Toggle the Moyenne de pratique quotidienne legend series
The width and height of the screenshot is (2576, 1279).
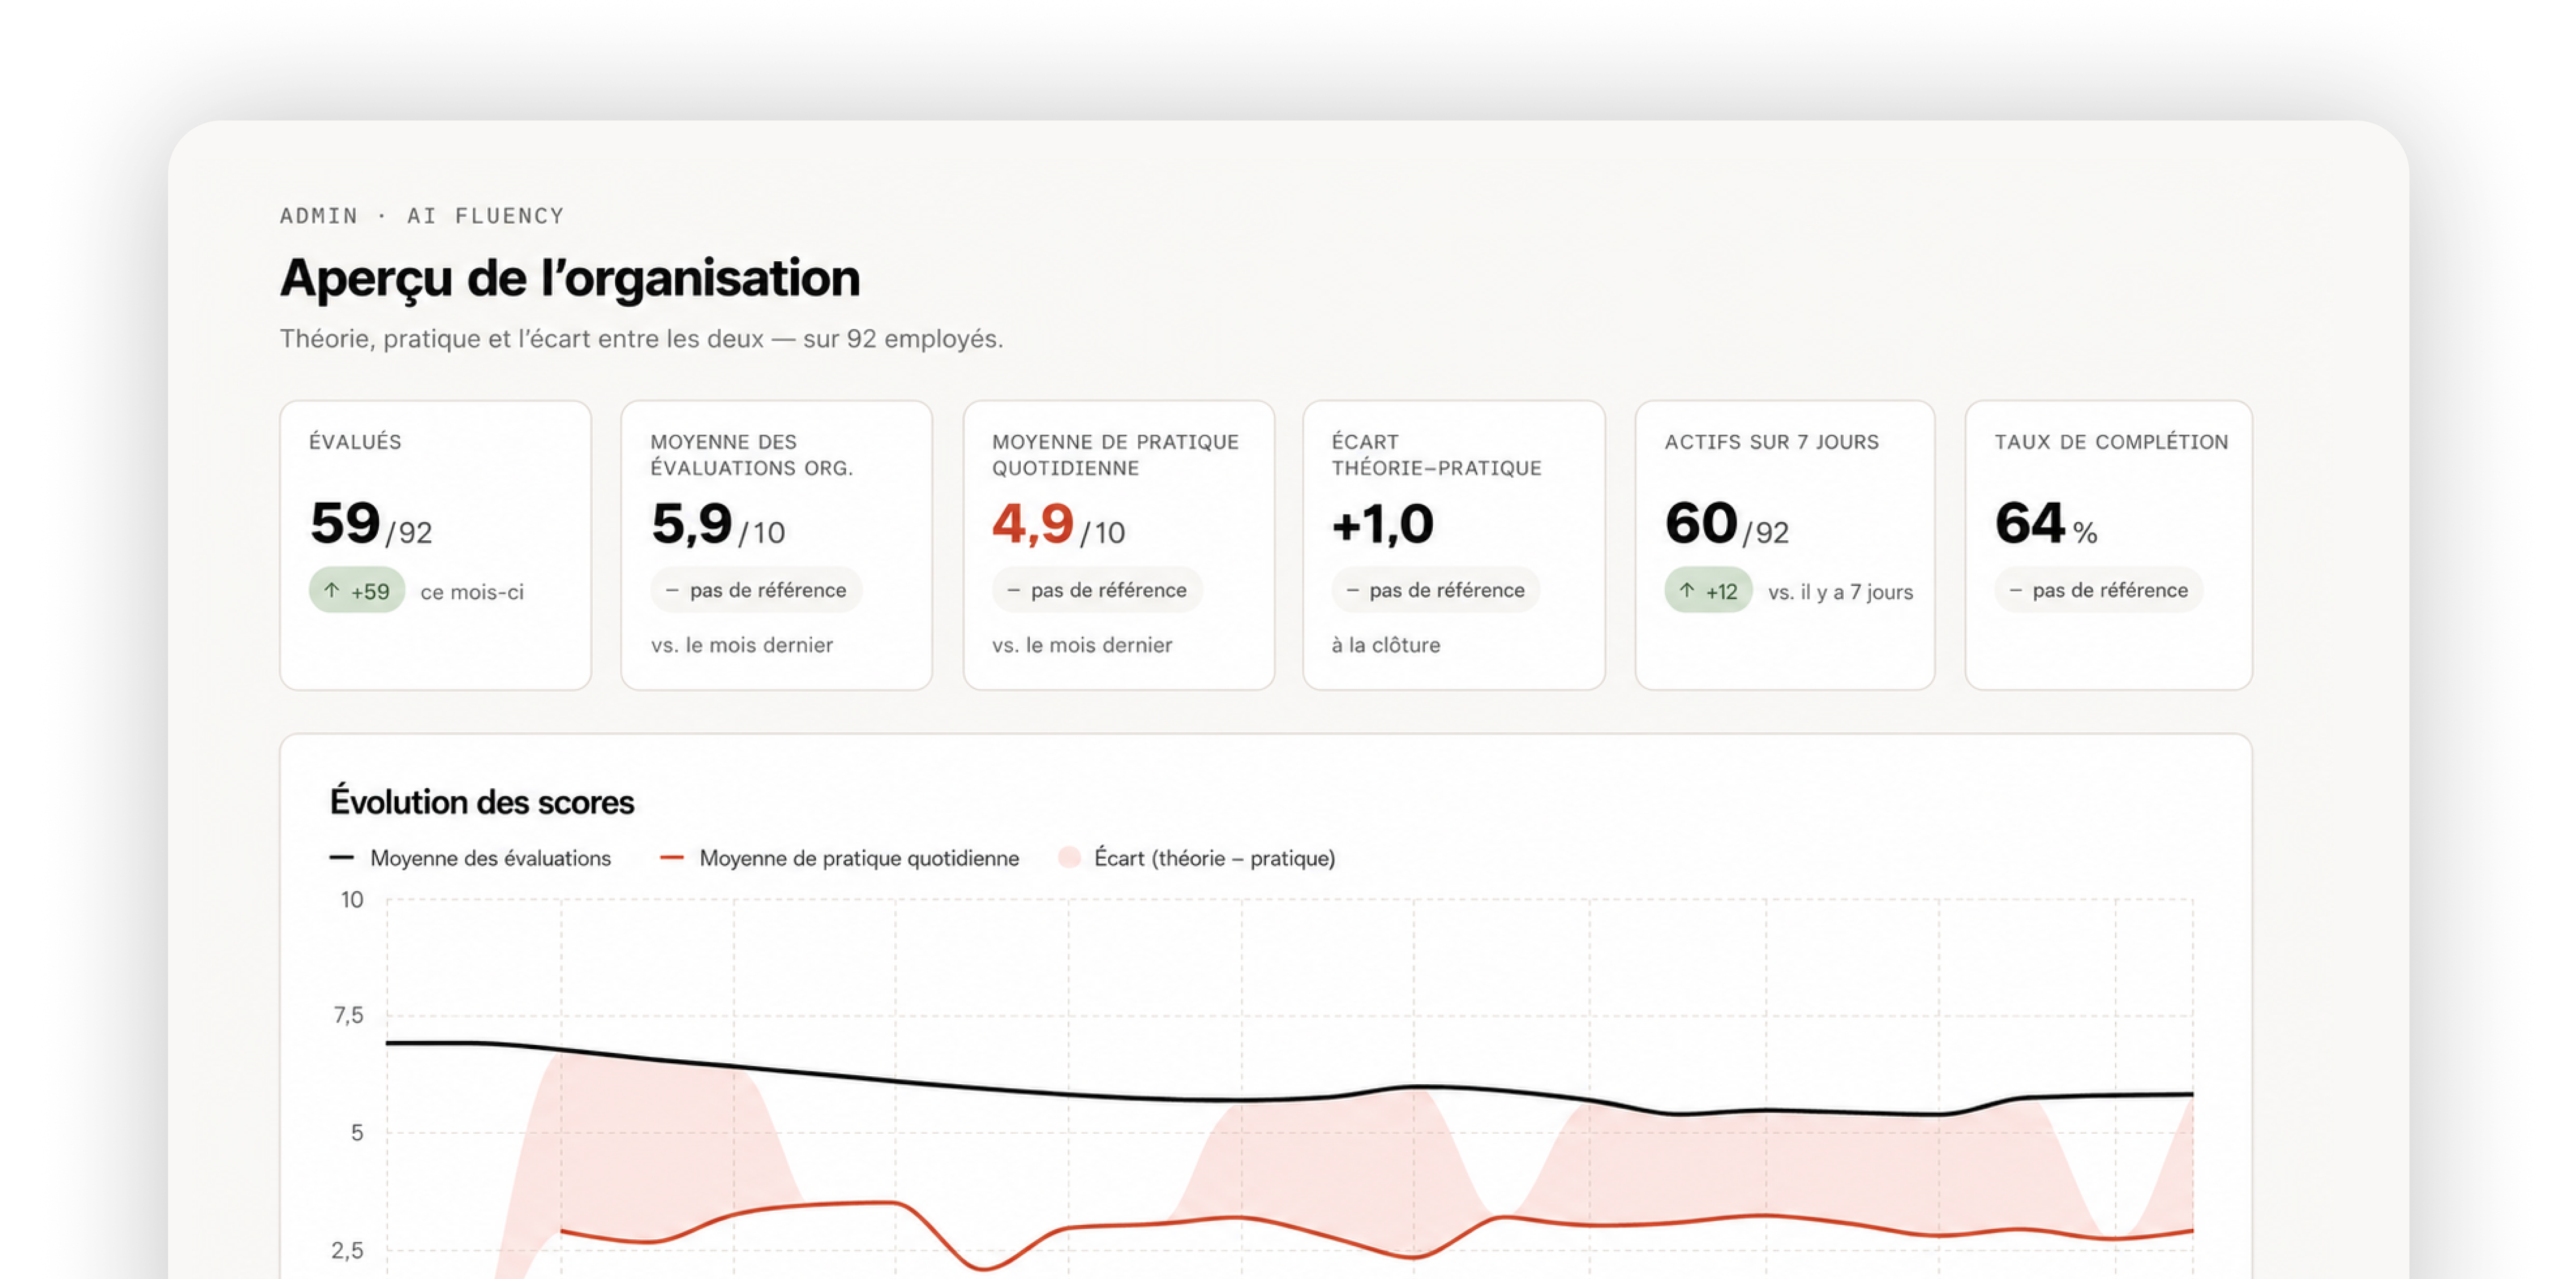840,858
